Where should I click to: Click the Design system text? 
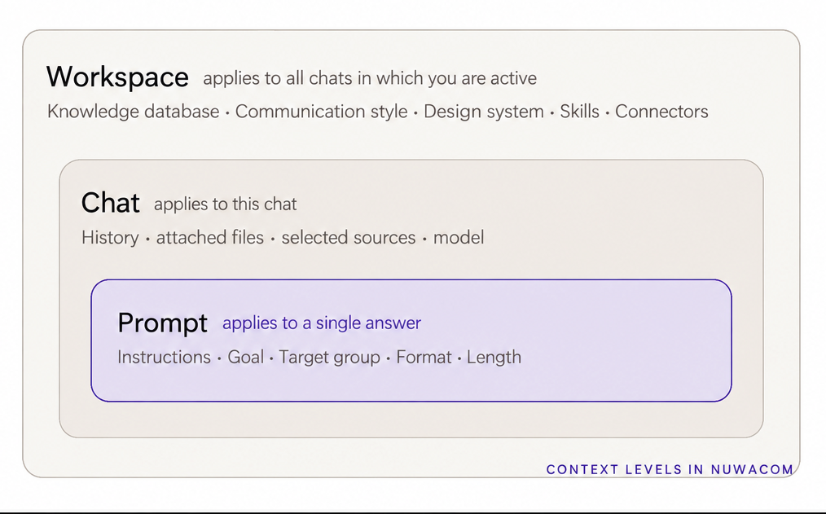tap(484, 112)
